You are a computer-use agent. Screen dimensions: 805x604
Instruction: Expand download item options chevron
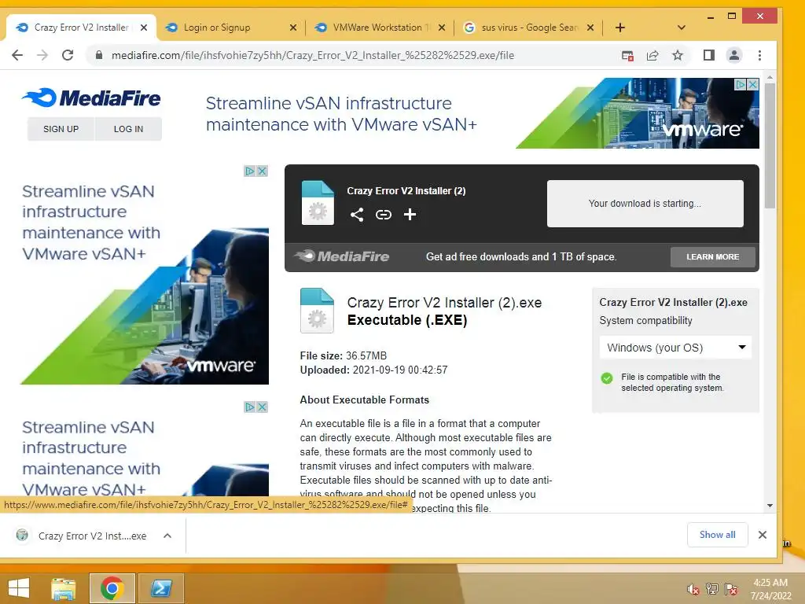point(167,536)
